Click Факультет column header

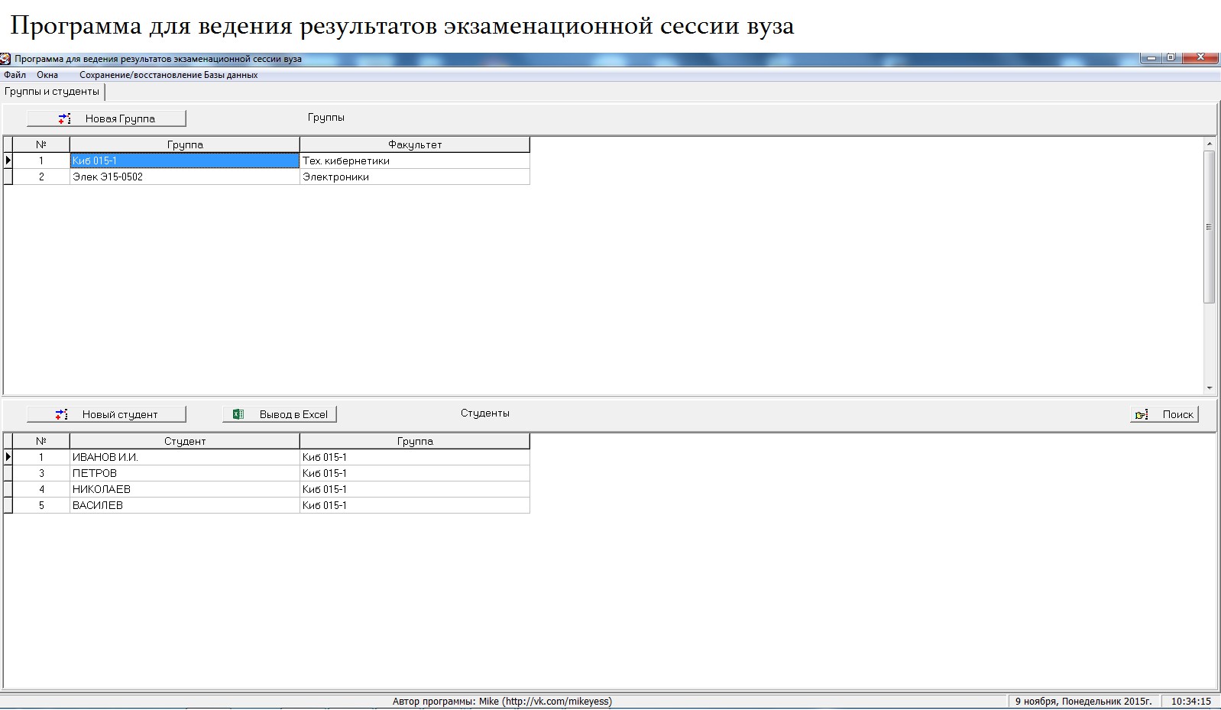tap(414, 144)
